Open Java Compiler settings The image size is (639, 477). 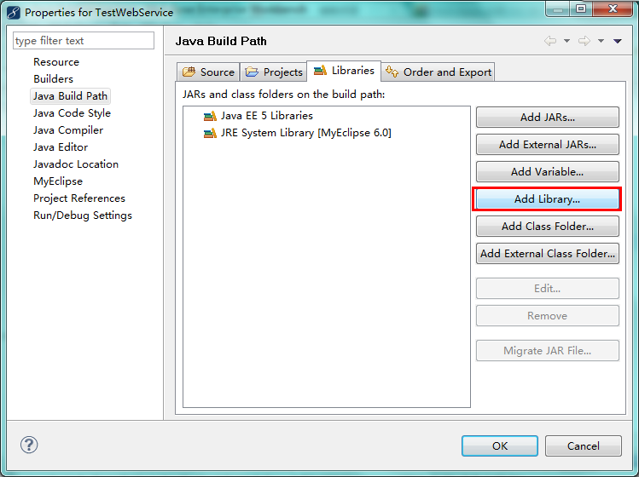(68, 130)
